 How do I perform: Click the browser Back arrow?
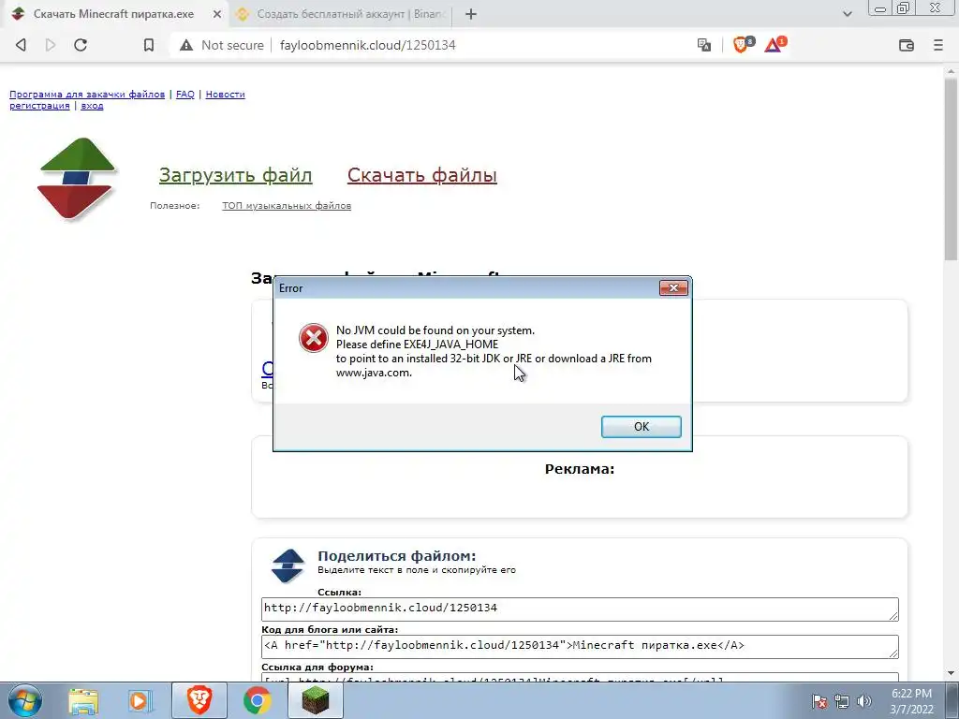point(21,45)
